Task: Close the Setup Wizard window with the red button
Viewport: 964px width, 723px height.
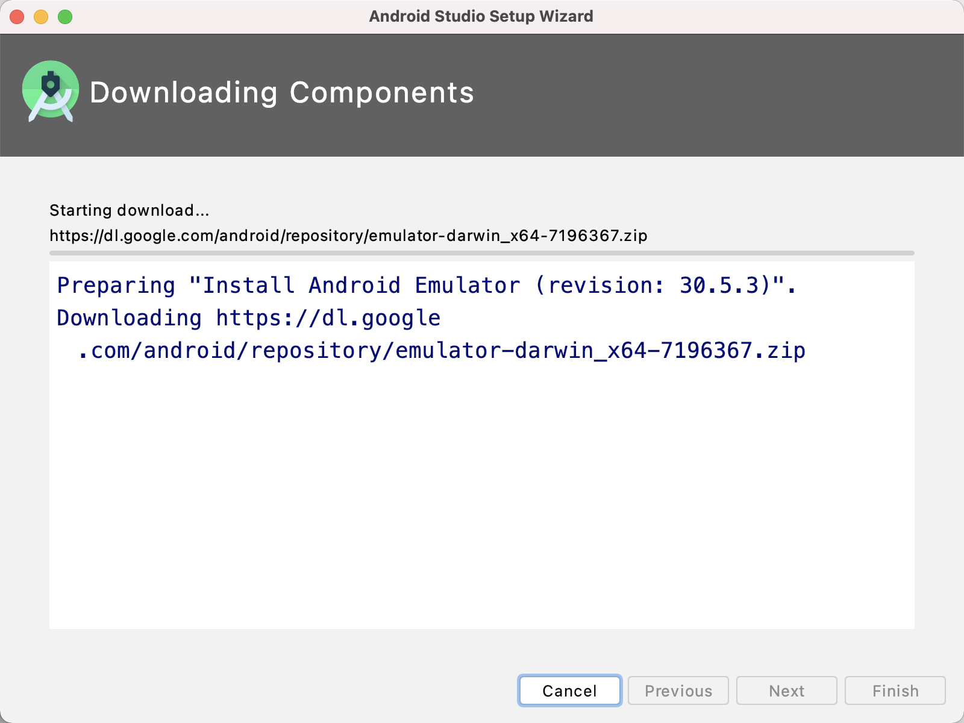Action: click(17, 17)
